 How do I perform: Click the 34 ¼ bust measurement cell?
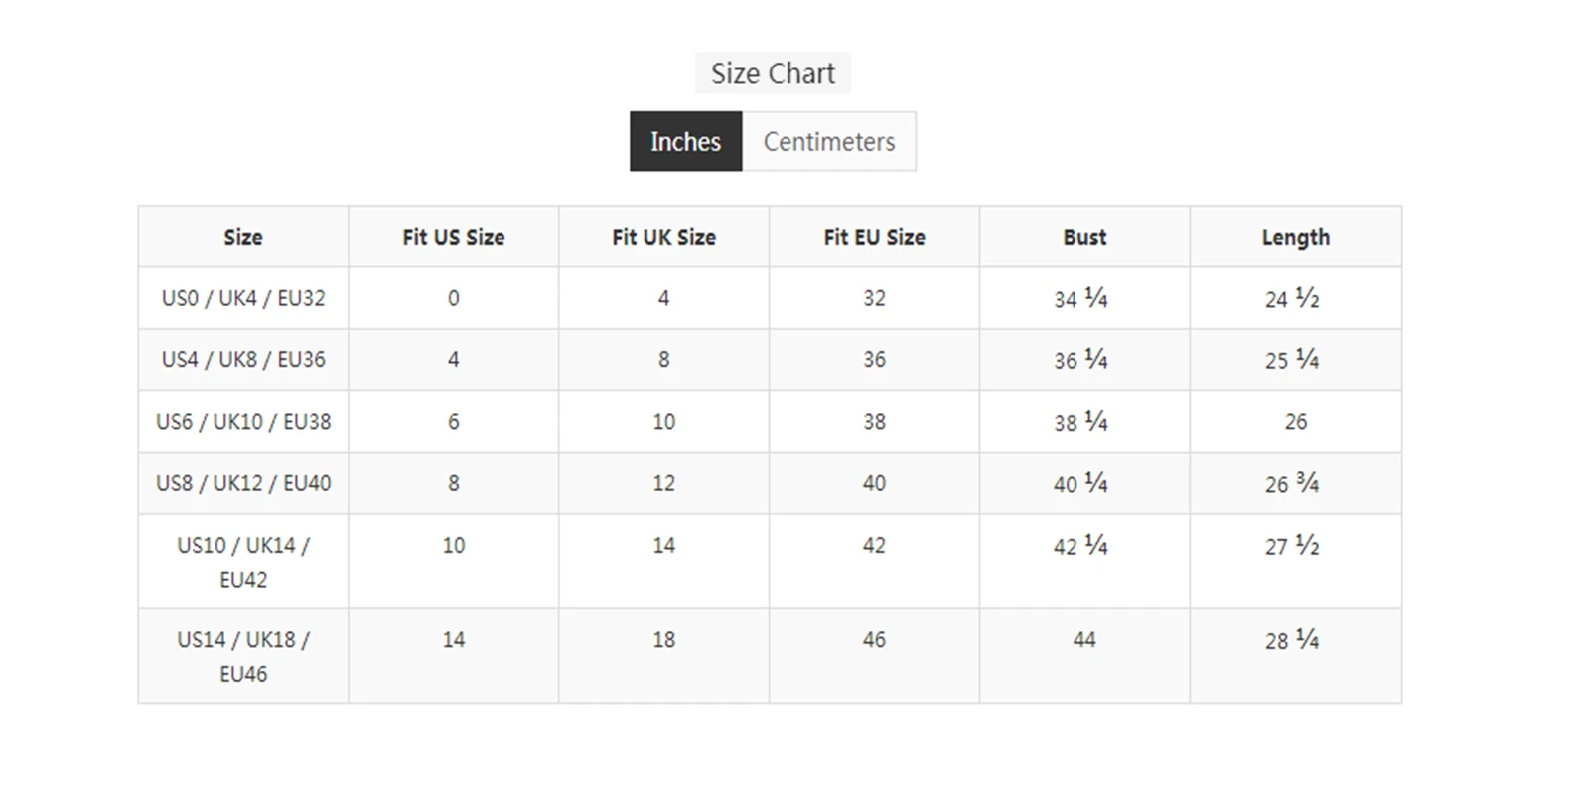point(1081,298)
